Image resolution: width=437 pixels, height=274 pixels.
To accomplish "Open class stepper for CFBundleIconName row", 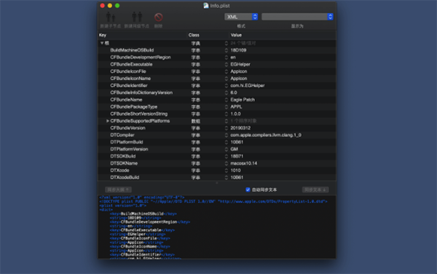I will (x=227, y=79).
